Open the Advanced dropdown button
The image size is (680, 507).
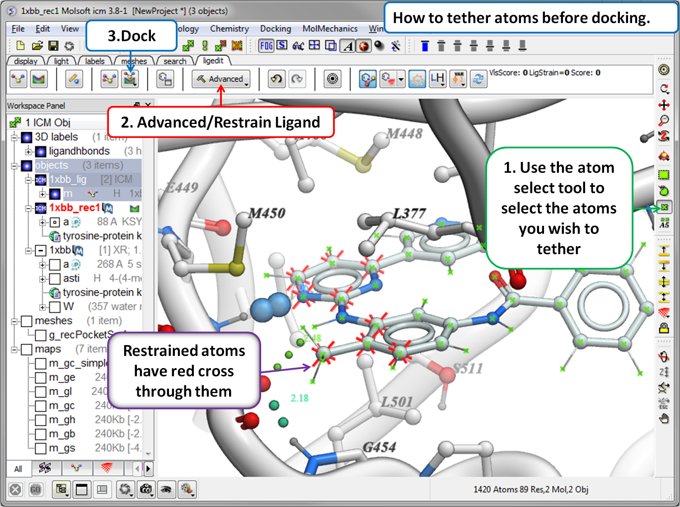(x=221, y=79)
